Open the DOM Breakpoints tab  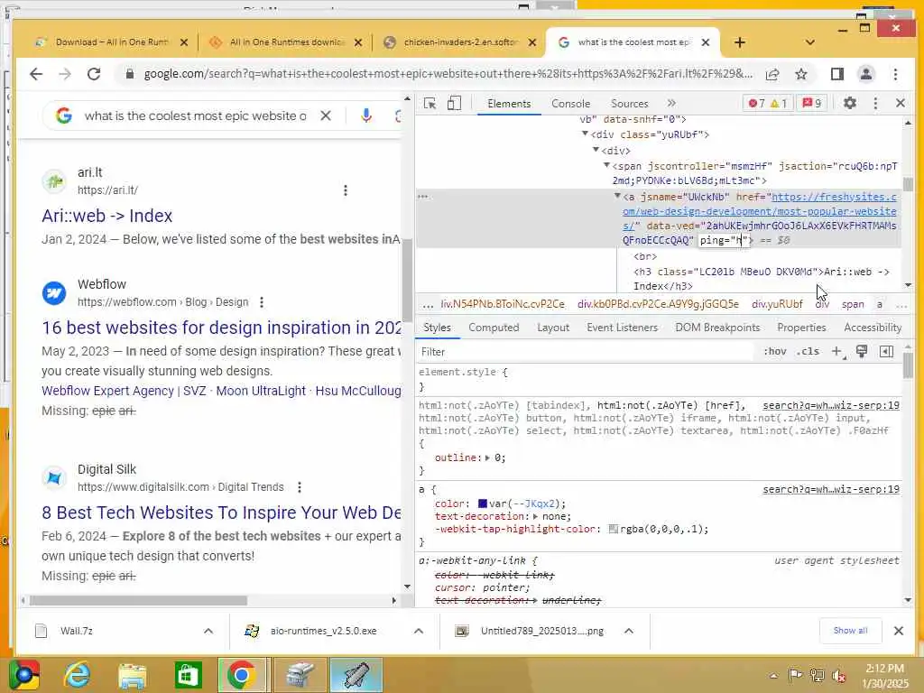[x=717, y=328]
